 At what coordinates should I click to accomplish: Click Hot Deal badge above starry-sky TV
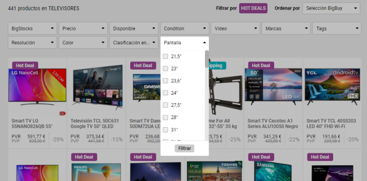coord(143,157)
